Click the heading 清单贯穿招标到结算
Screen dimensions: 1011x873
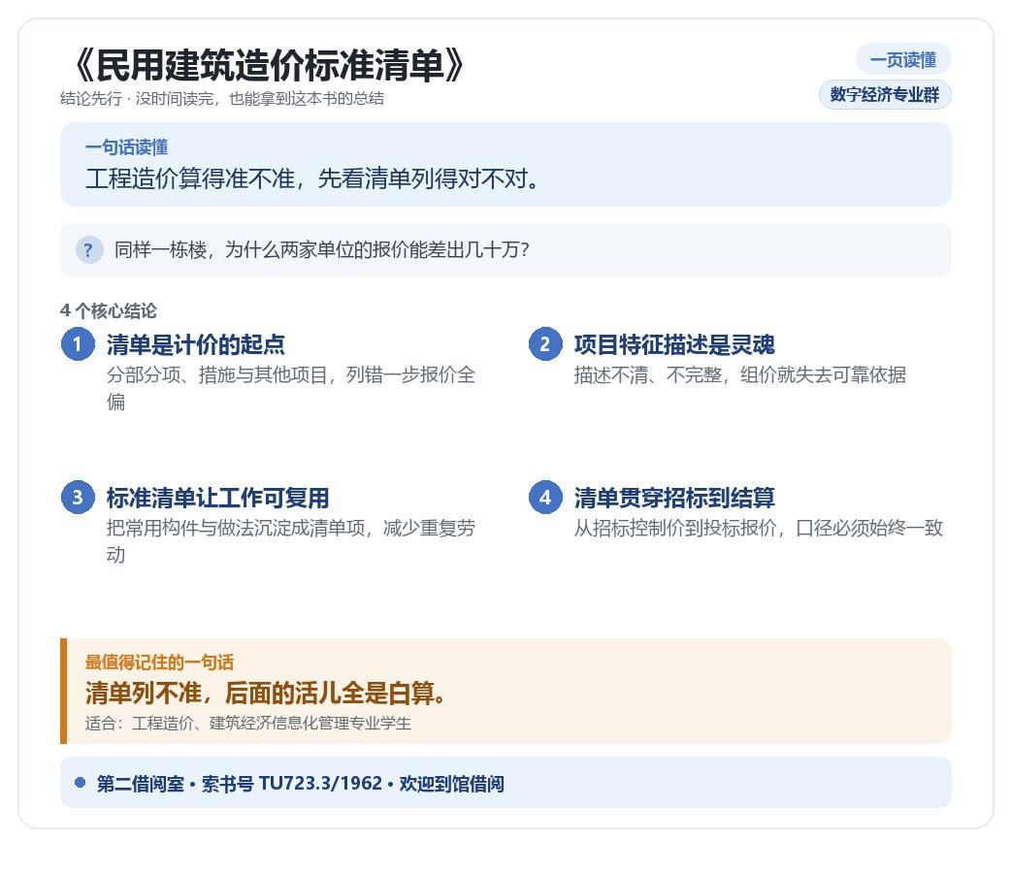click(x=674, y=498)
